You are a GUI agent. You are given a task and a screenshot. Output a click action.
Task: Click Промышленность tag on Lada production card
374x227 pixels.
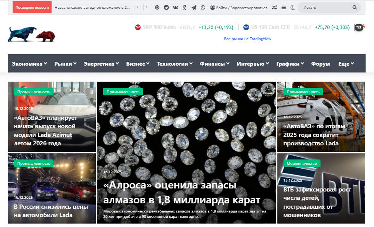[303, 92]
